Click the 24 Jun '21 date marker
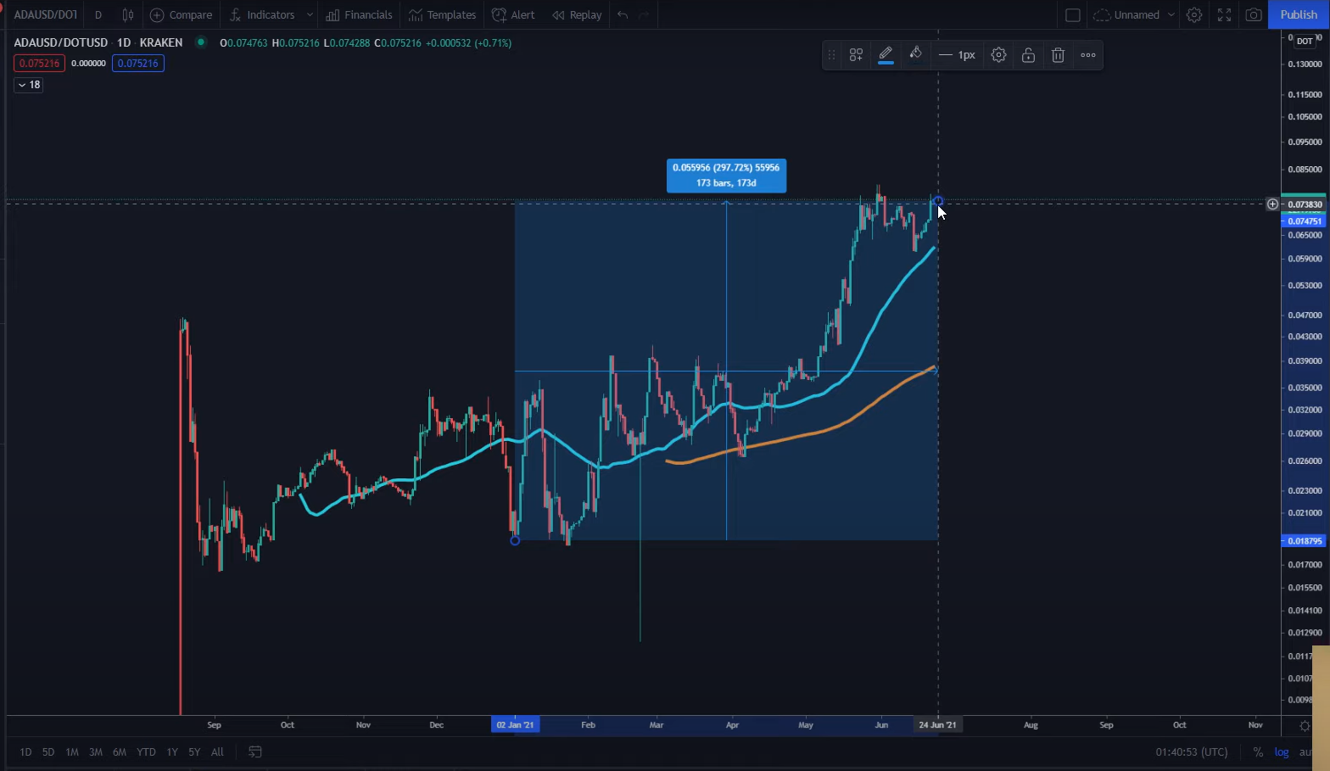This screenshot has width=1330, height=771. pyautogui.click(x=937, y=725)
